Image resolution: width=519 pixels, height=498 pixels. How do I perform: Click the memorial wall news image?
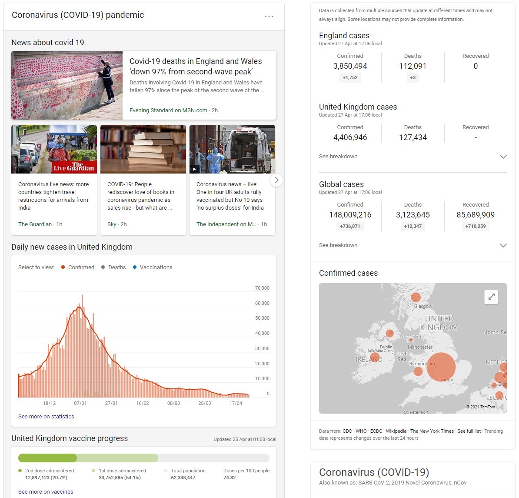point(67,85)
